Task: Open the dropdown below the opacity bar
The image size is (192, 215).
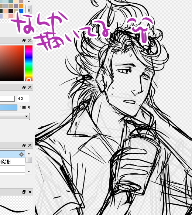Action: coord(15,116)
